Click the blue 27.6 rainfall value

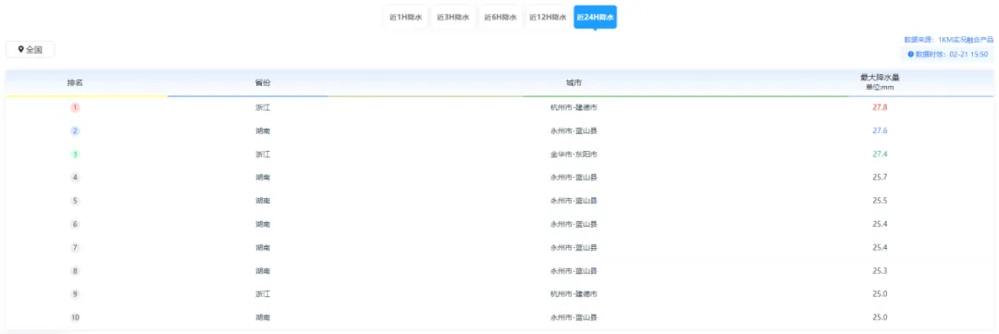[x=880, y=130]
